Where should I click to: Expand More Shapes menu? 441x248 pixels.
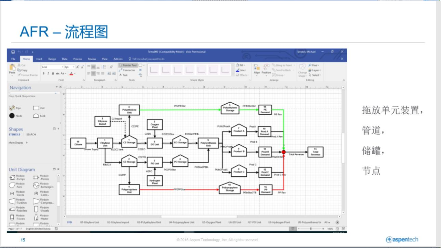[18, 143]
